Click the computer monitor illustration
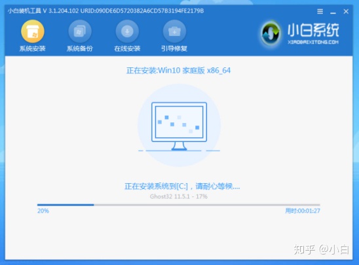The image size is (359, 265). tap(179, 126)
